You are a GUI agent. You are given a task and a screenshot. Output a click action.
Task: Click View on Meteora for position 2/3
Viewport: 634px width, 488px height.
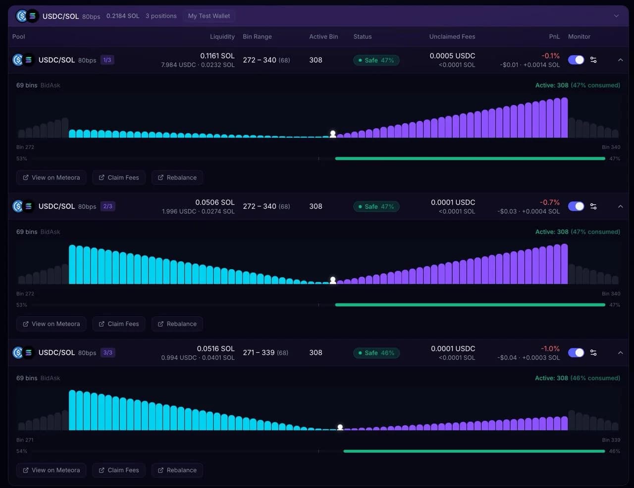point(52,324)
